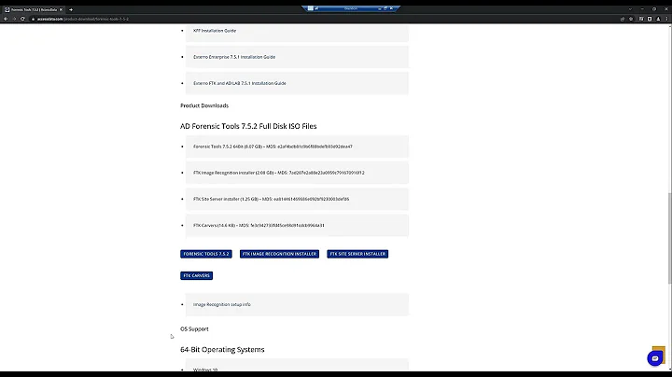Image resolution: width=672 pixels, height=377 pixels.
Task: Open the live chat widget
Action: pos(655,358)
